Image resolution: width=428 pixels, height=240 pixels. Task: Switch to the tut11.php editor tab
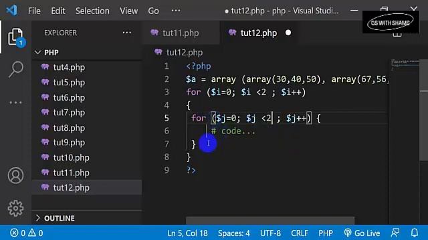pyautogui.click(x=181, y=33)
